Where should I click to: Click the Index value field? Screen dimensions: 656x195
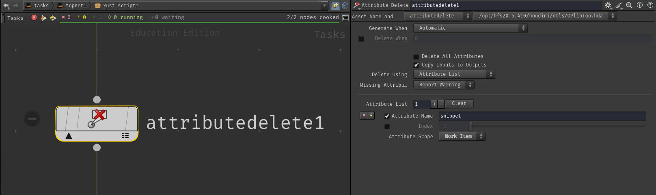[454, 126]
